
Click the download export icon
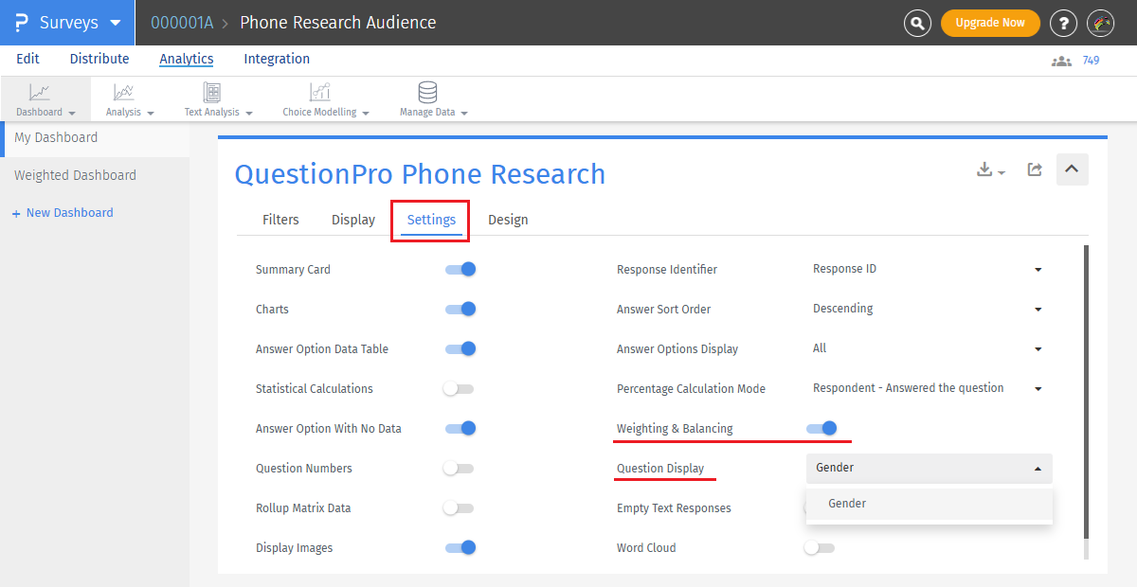click(x=990, y=169)
